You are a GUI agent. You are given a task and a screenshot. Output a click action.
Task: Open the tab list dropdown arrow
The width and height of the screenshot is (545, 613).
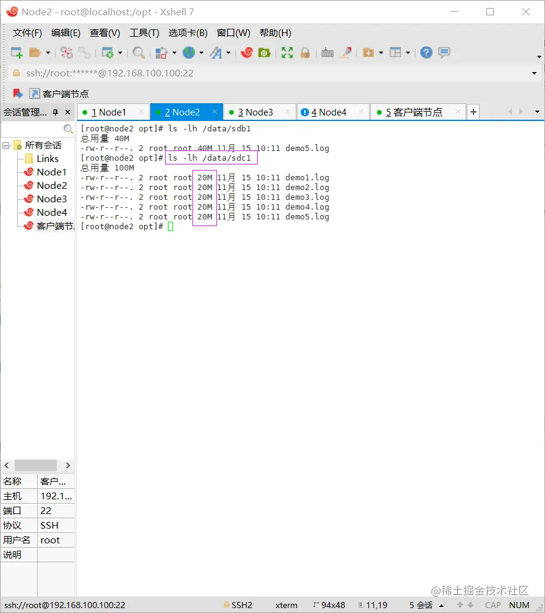537,112
